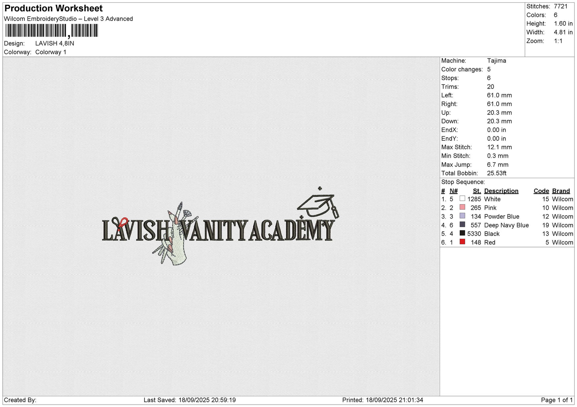The image size is (577, 407).
Task: Click the 'Page 1 of 1' indicator
Action: pyautogui.click(x=557, y=400)
